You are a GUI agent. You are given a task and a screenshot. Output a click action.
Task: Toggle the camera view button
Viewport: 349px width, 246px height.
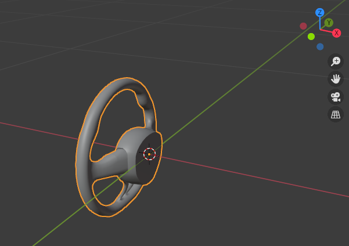point(336,97)
